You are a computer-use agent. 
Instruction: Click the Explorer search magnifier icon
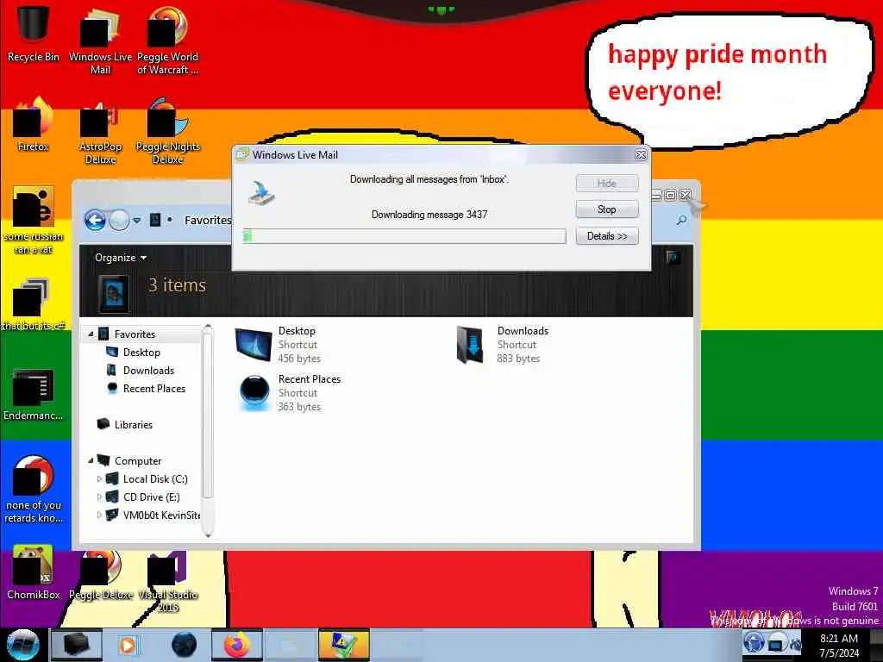pos(681,220)
